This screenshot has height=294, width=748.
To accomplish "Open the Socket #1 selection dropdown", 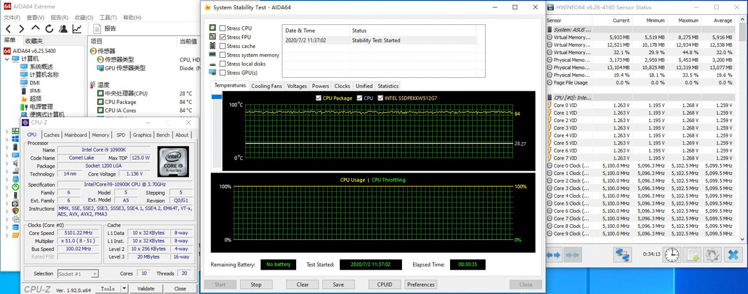I will [x=78, y=273].
